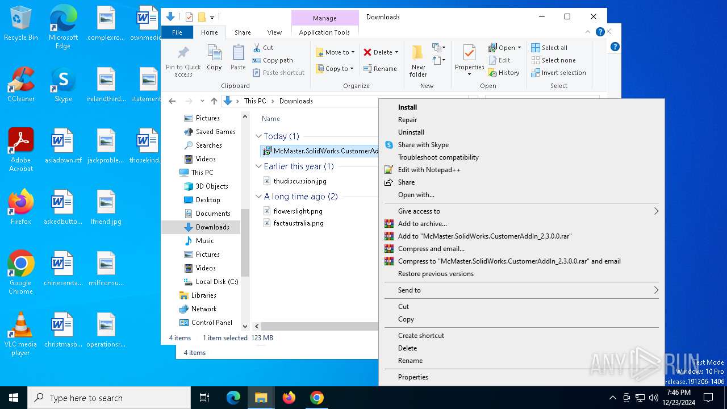Open Quick Access Toolbar customize dropdown
Screen dimensions: 727x409
pos(212,17)
